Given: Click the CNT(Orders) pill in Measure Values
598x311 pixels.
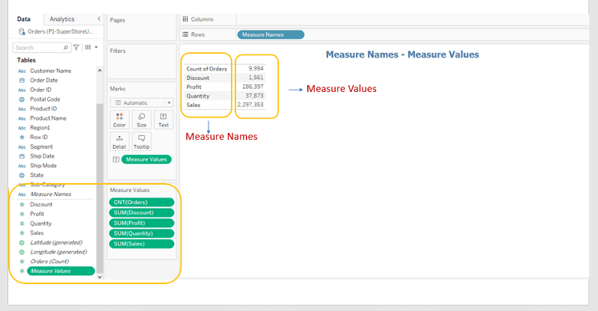Looking at the screenshot, I should pos(142,202).
